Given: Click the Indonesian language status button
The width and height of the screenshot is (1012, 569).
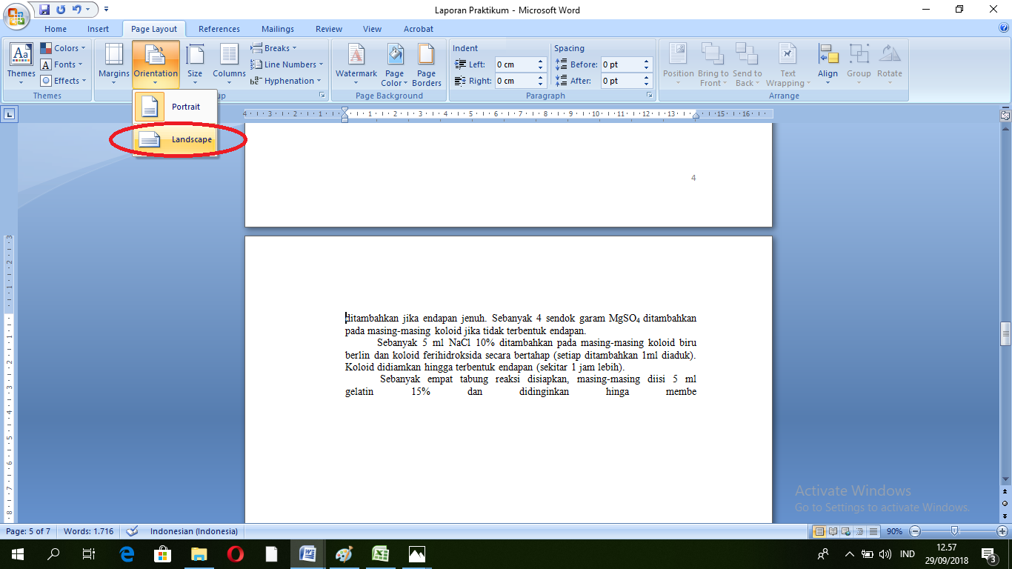Looking at the screenshot, I should pos(193,531).
